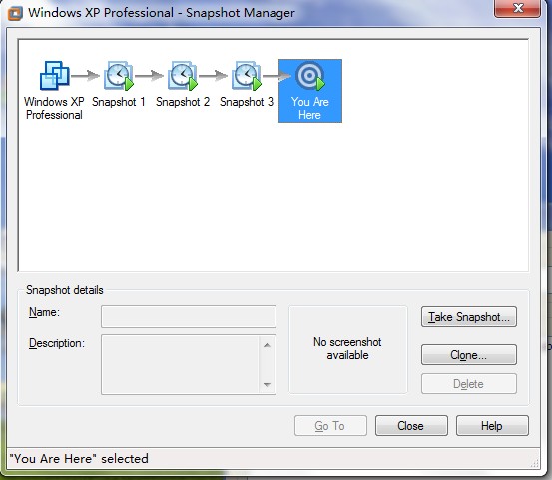
Task: Select the Windows XP Professional VM icon
Action: point(54,75)
